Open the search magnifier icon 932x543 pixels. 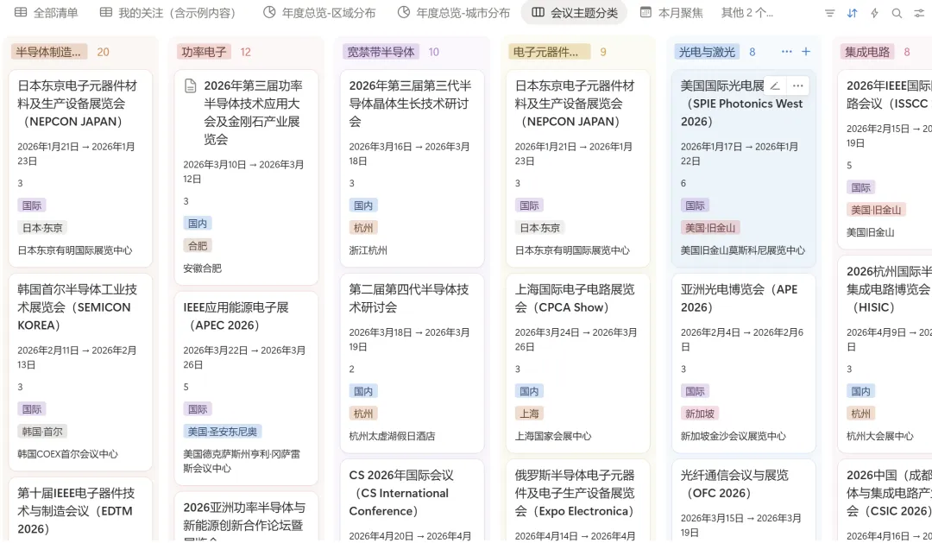pos(897,12)
